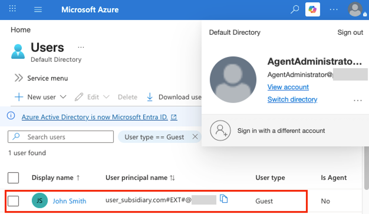369x214 pixels.
Task: Click the Default Directory label in panel
Action: 235,32
